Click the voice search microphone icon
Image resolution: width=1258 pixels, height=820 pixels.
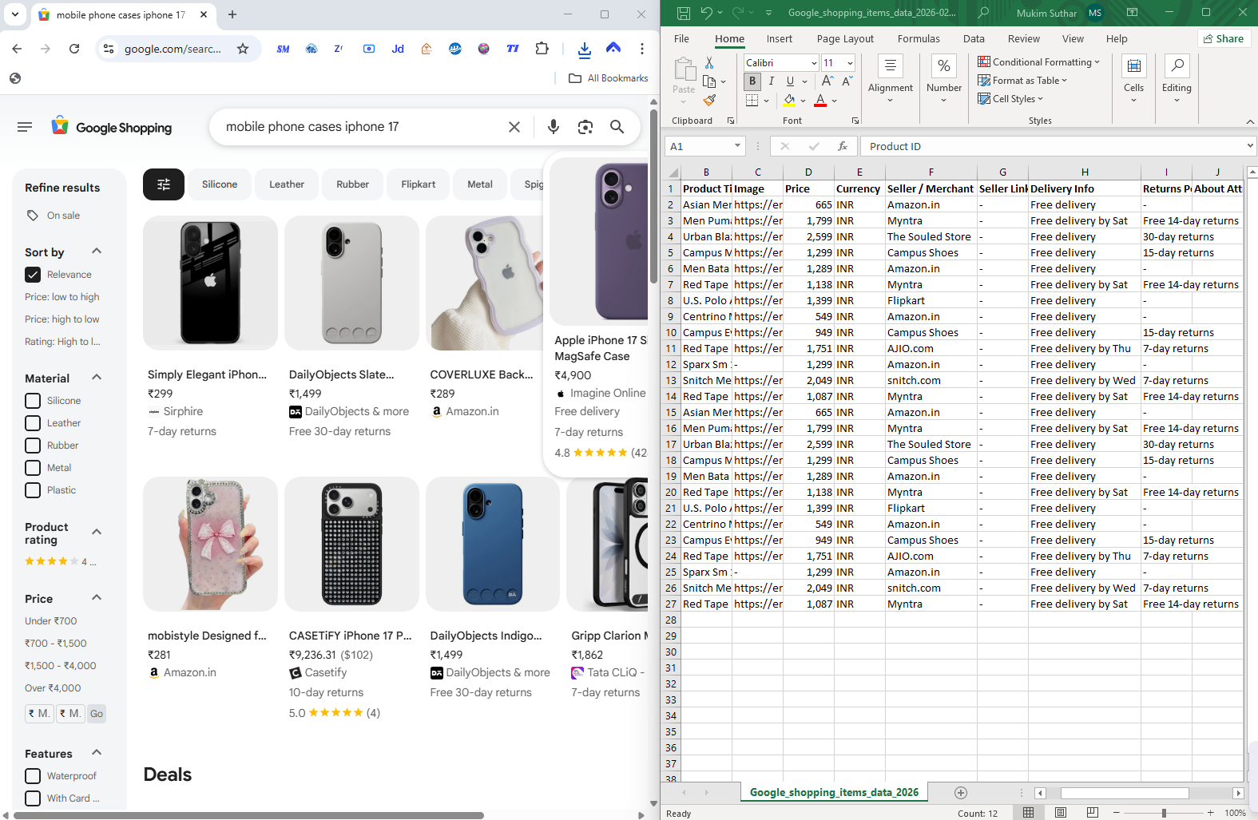click(554, 126)
